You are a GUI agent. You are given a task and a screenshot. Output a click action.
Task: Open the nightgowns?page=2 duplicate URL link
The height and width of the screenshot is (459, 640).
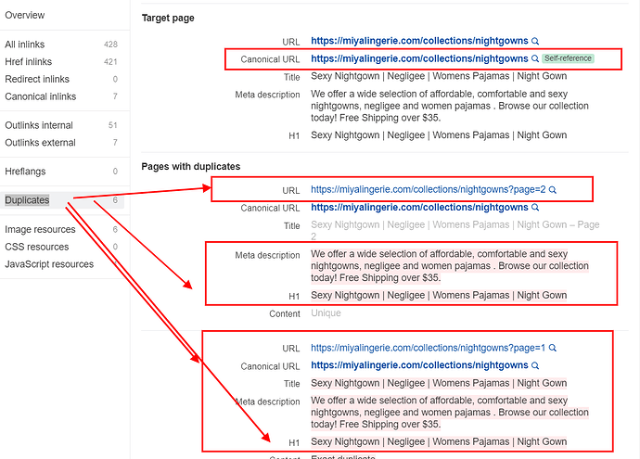click(x=429, y=190)
